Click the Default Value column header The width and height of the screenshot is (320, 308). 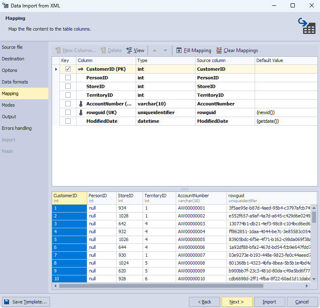(x=286, y=60)
